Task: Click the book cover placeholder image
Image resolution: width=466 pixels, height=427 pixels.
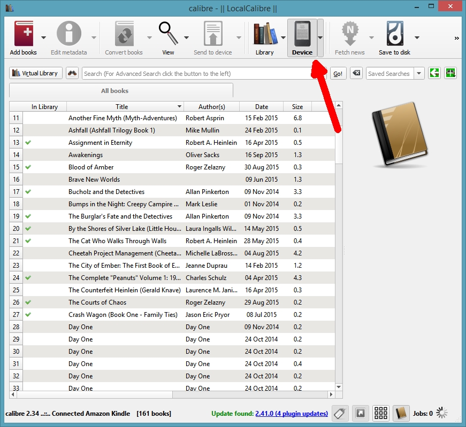Action: (x=400, y=134)
